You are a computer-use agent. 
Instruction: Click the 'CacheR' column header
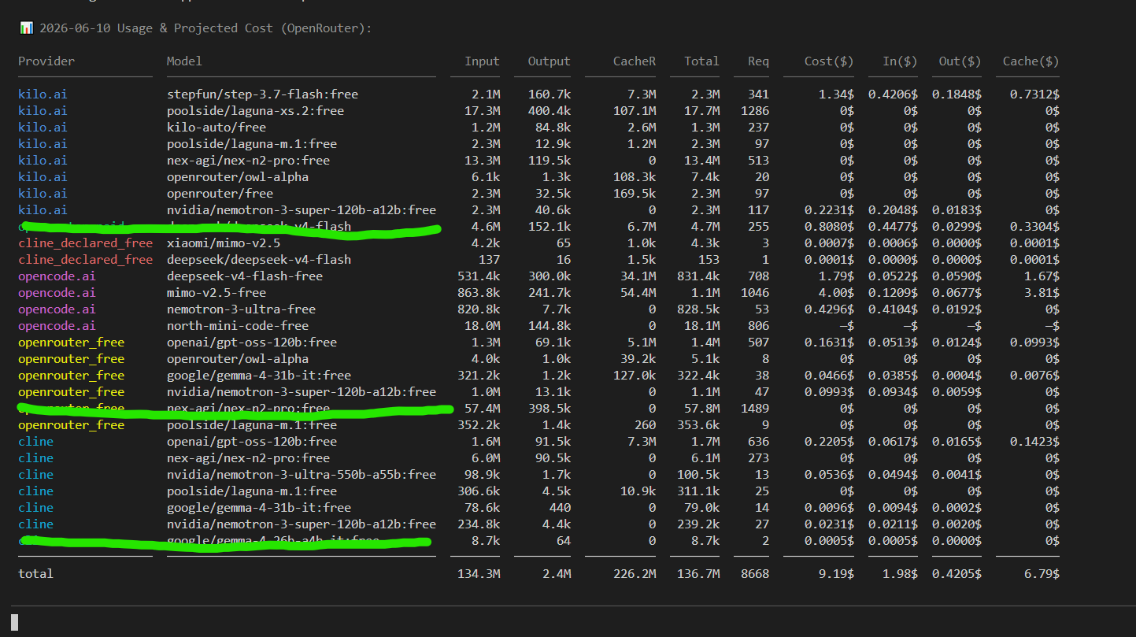click(x=635, y=61)
